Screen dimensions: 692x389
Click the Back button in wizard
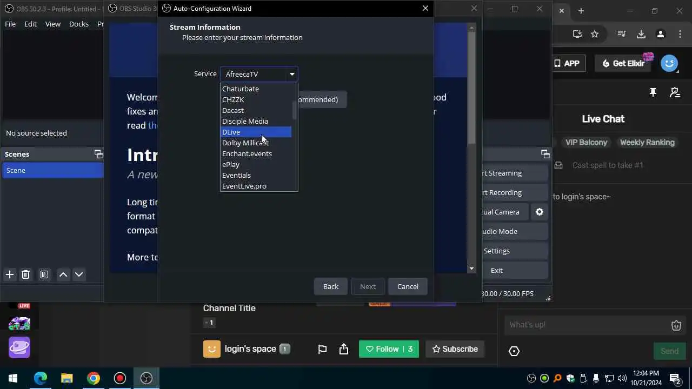(331, 286)
